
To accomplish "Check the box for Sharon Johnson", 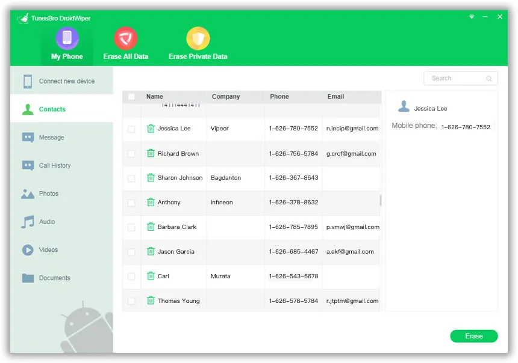I will (x=131, y=178).
